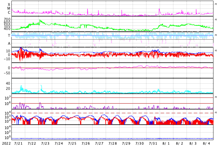Click the 'rt' marker beside the green speed panel
219x146 pixels.
coord(216,19)
